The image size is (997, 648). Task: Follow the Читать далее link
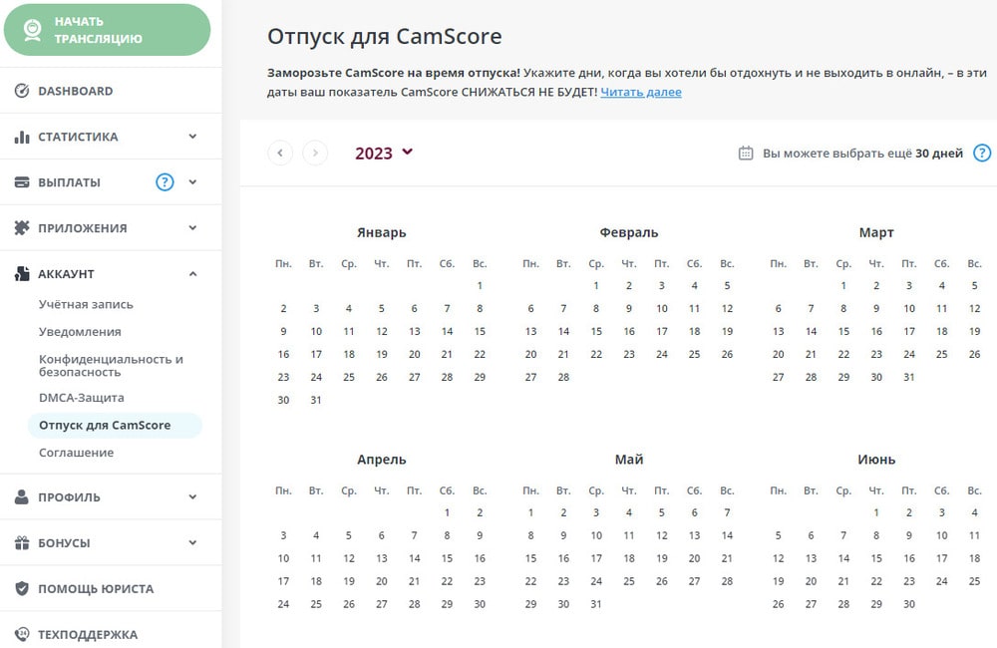click(641, 92)
